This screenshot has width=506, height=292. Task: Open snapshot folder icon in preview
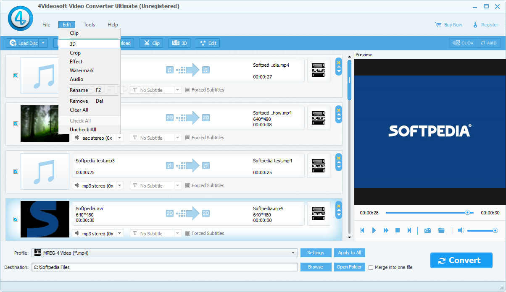click(441, 230)
